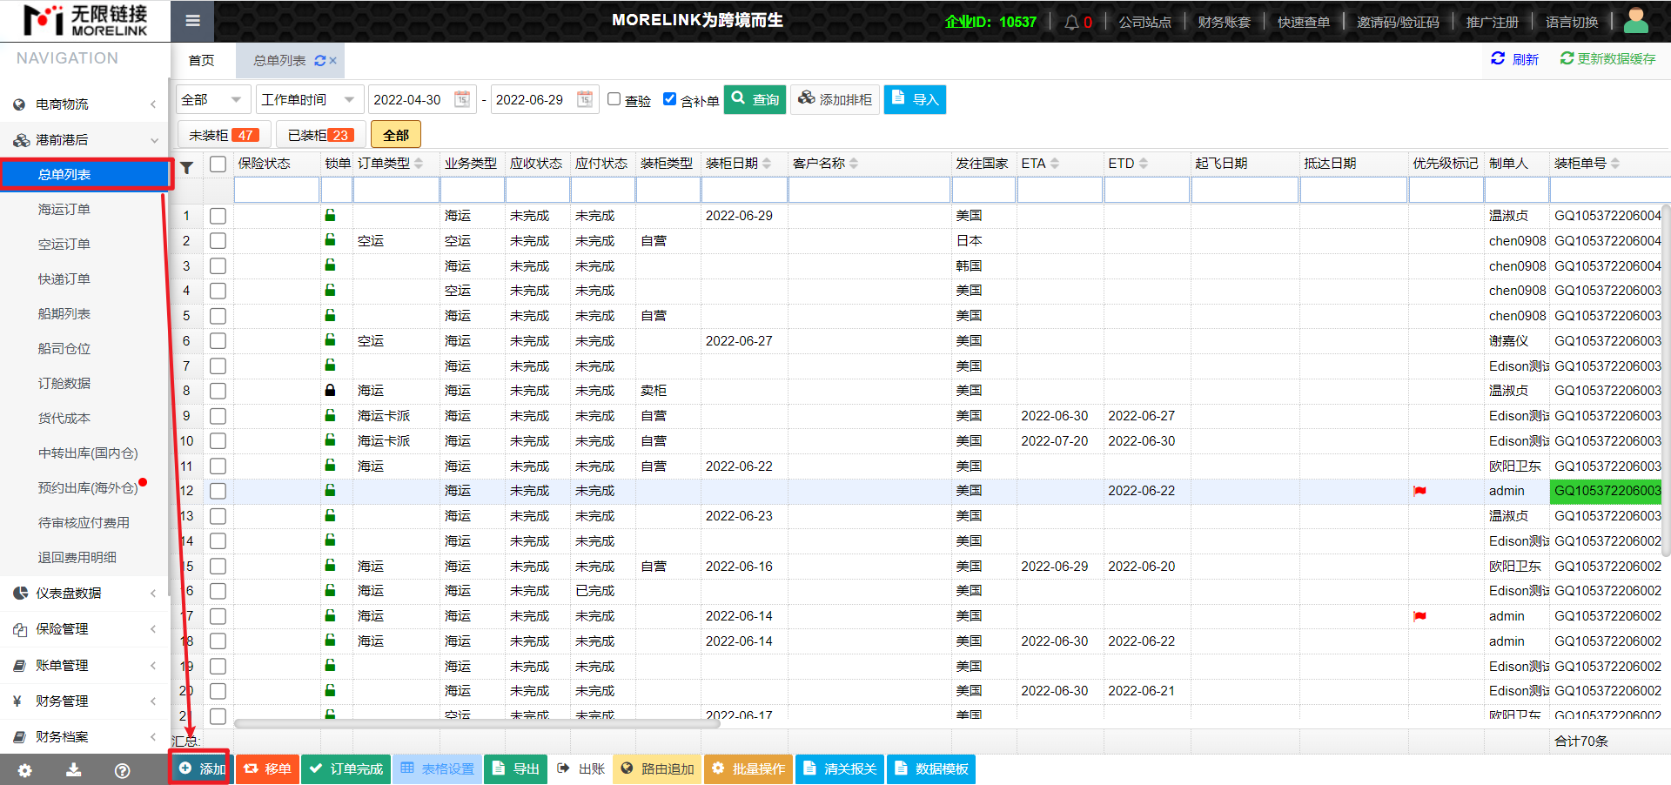Enable the 查验 checkbox

point(614,99)
